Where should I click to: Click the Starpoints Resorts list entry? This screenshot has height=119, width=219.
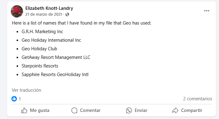click(x=40, y=66)
